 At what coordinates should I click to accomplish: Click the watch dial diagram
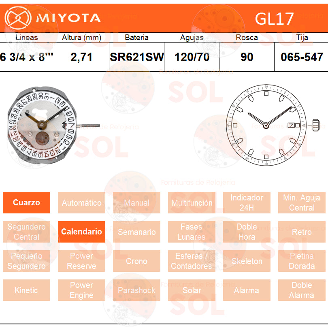point(266,126)
